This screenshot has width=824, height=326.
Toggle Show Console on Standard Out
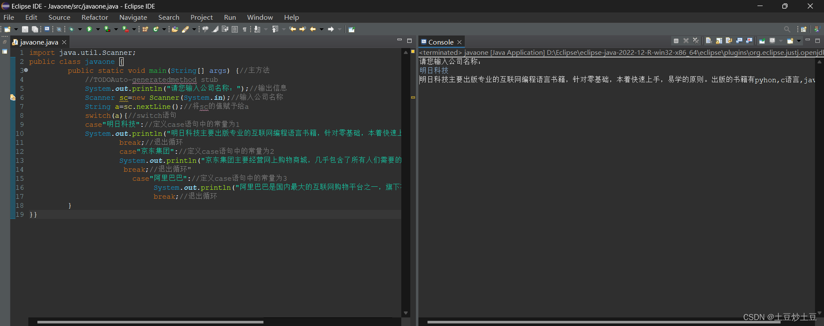click(x=739, y=41)
